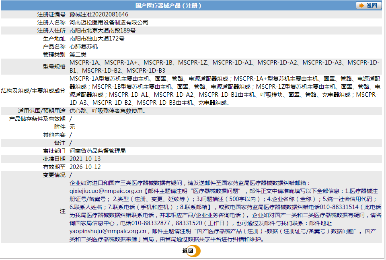Click the 其他内容 field label
Viewport: 386px width, 260px height.
(x=54, y=135)
